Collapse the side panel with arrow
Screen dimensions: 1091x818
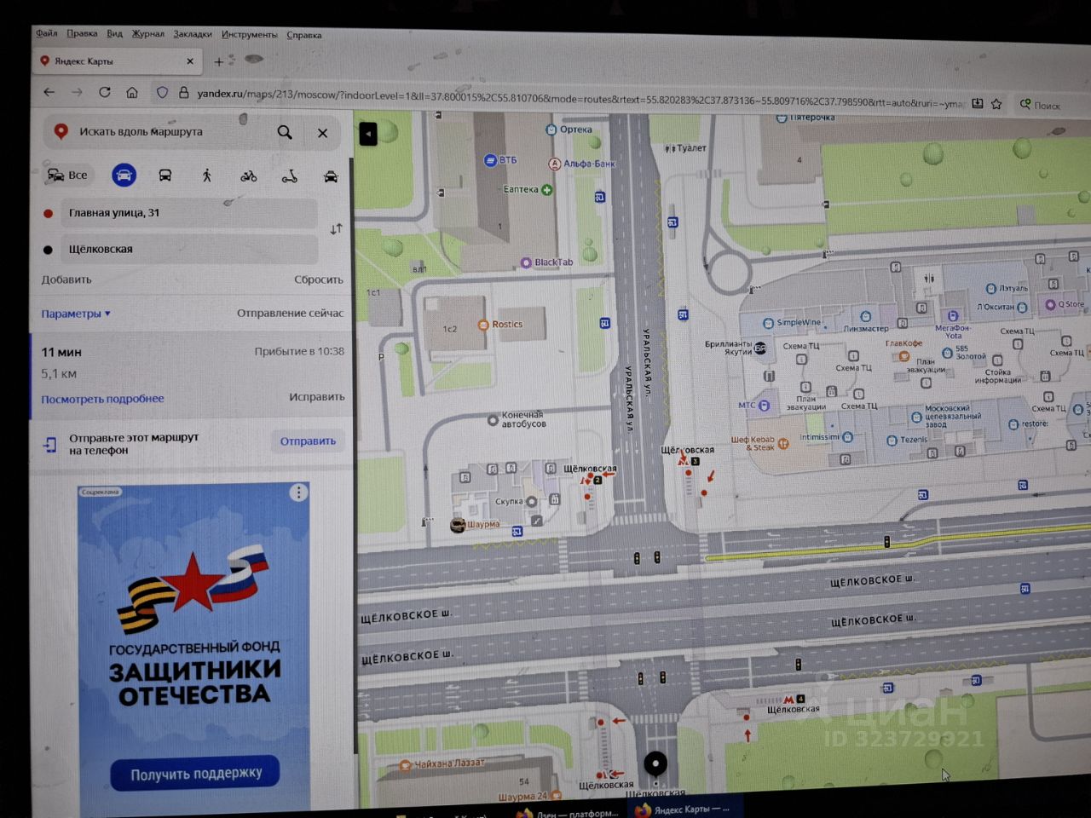point(368,134)
